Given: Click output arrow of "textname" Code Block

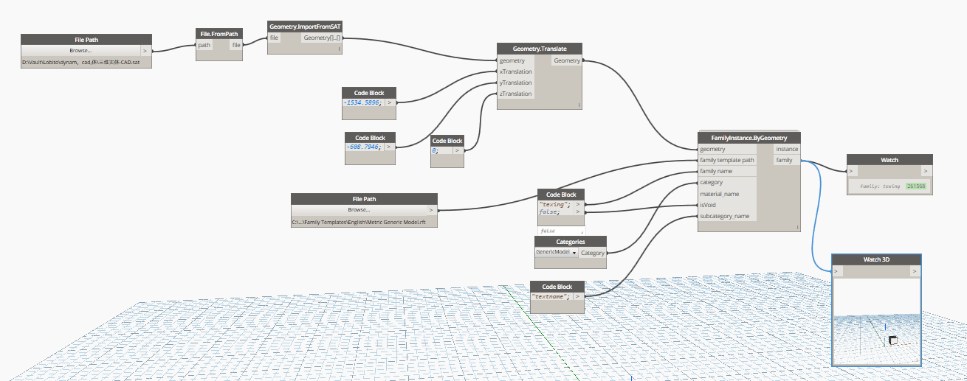Looking at the screenshot, I should tap(579, 297).
